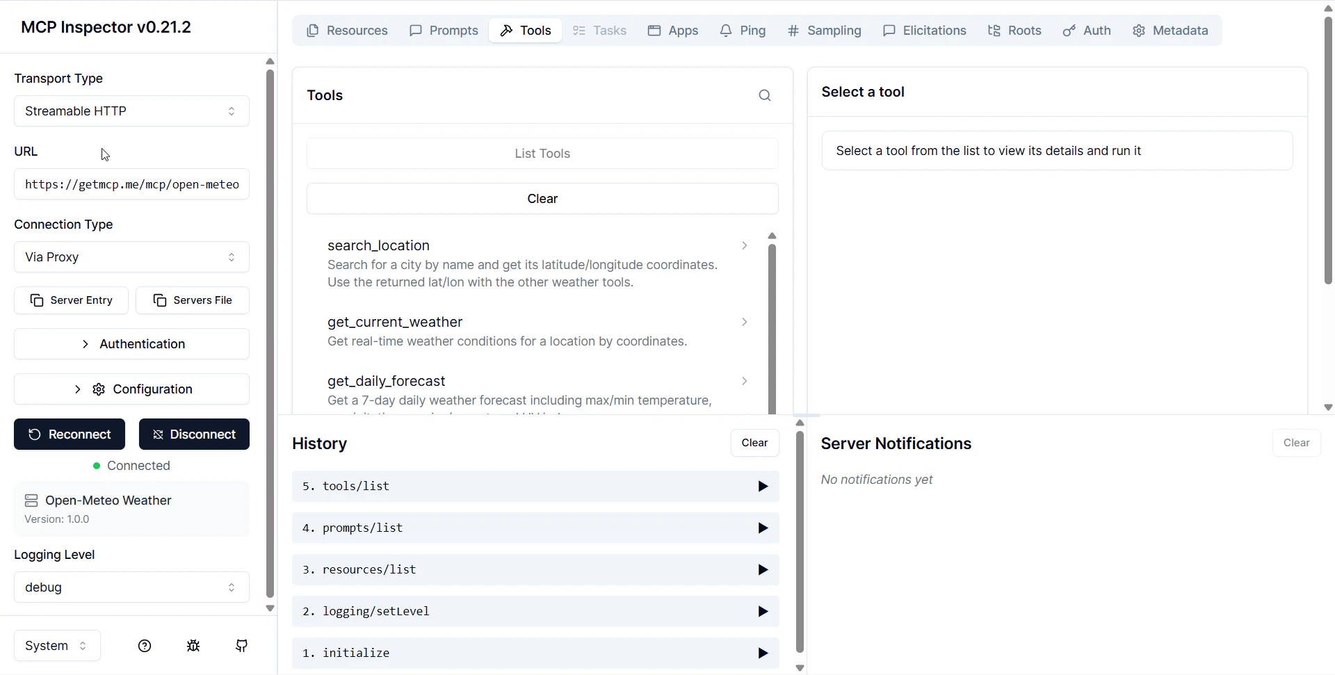Expand history entry 1. initialize
Screen dimensions: 1335x675
[x=535, y=653]
